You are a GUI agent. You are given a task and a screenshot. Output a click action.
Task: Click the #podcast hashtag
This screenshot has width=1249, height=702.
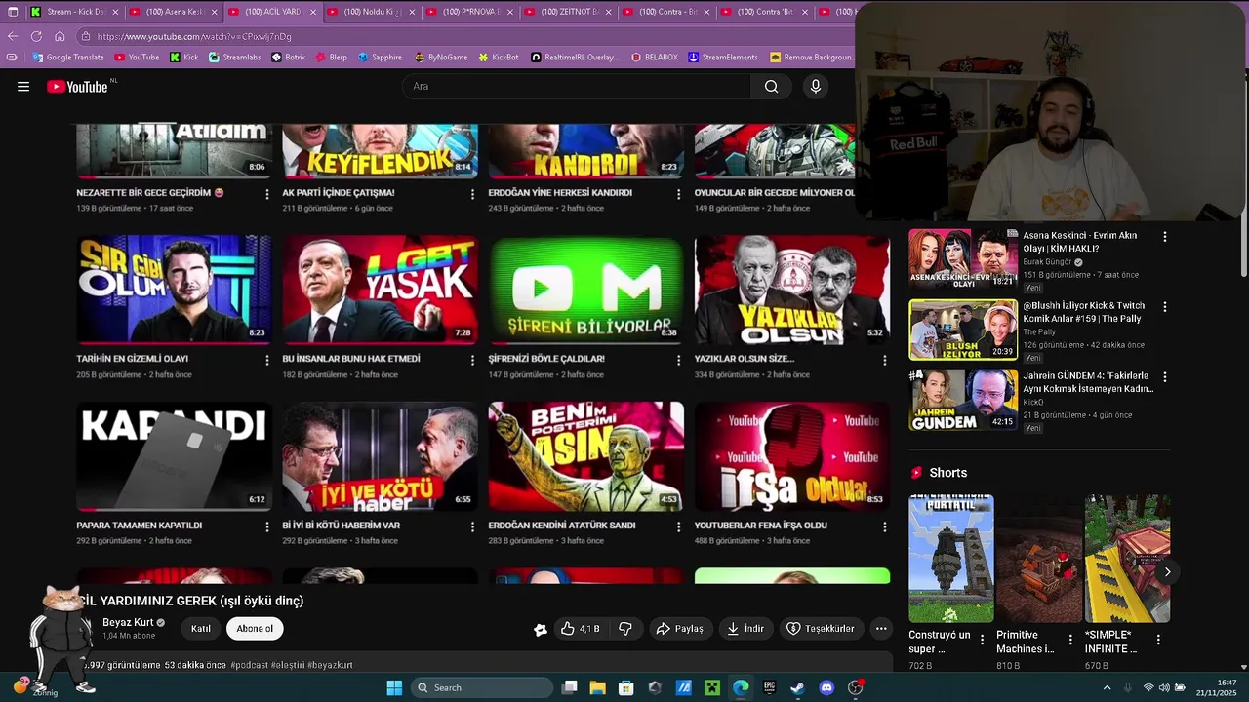249,665
